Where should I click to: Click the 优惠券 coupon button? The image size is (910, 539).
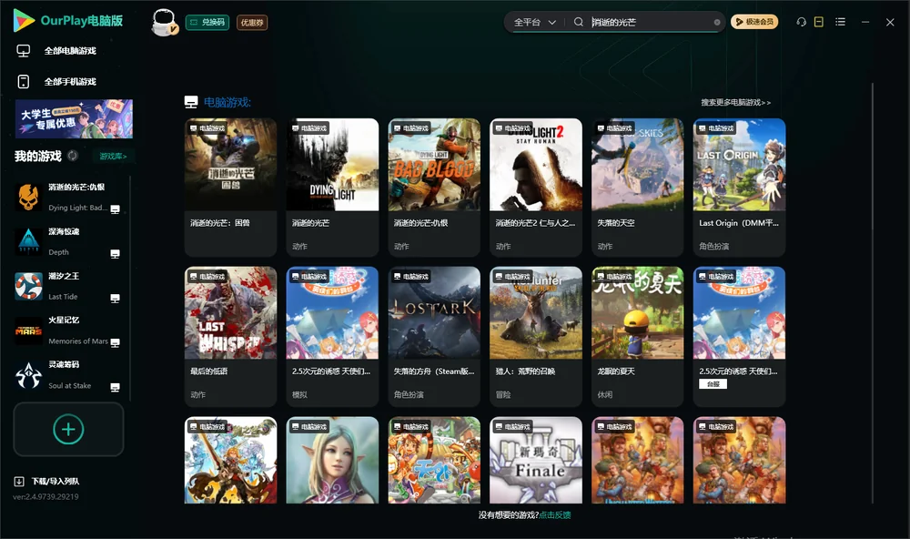[x=252, y=23]
